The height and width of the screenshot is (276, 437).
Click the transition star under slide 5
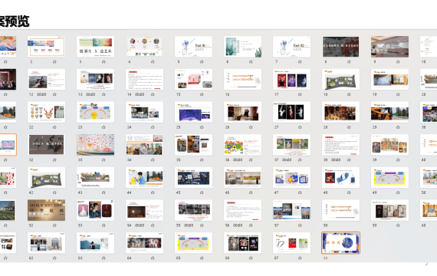point(202,62)
